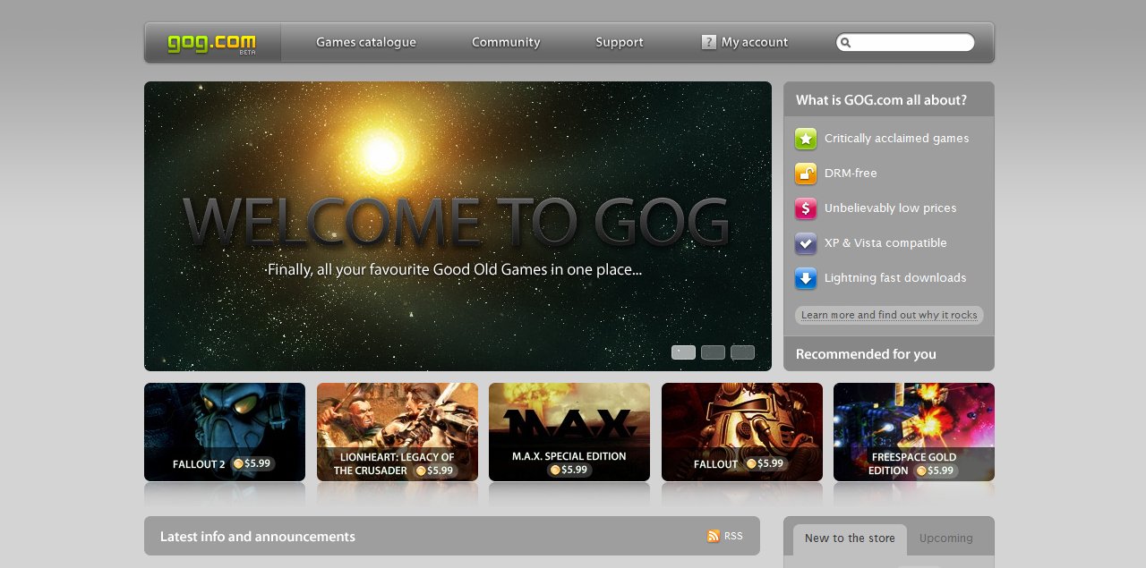Go to the Support page
1146x568 pixels.
[620, 42]
